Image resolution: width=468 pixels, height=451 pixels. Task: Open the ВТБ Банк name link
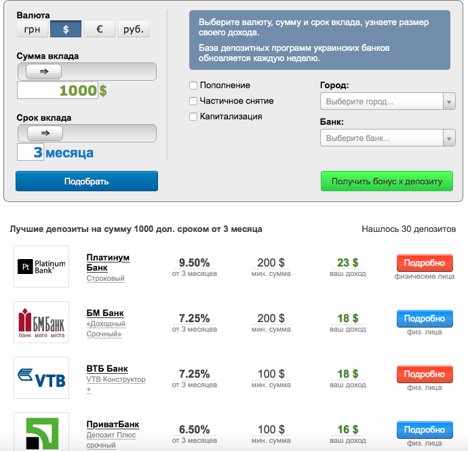(107, 369)
